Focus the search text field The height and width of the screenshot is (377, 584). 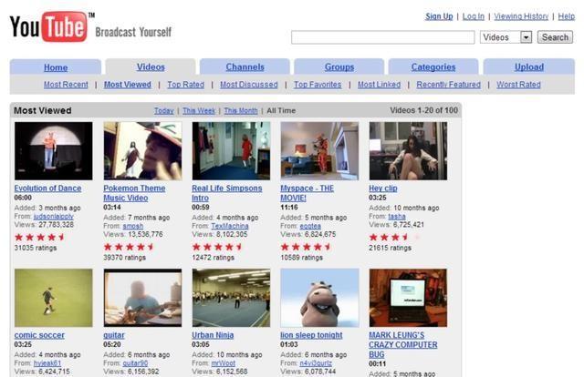[383, 37]
